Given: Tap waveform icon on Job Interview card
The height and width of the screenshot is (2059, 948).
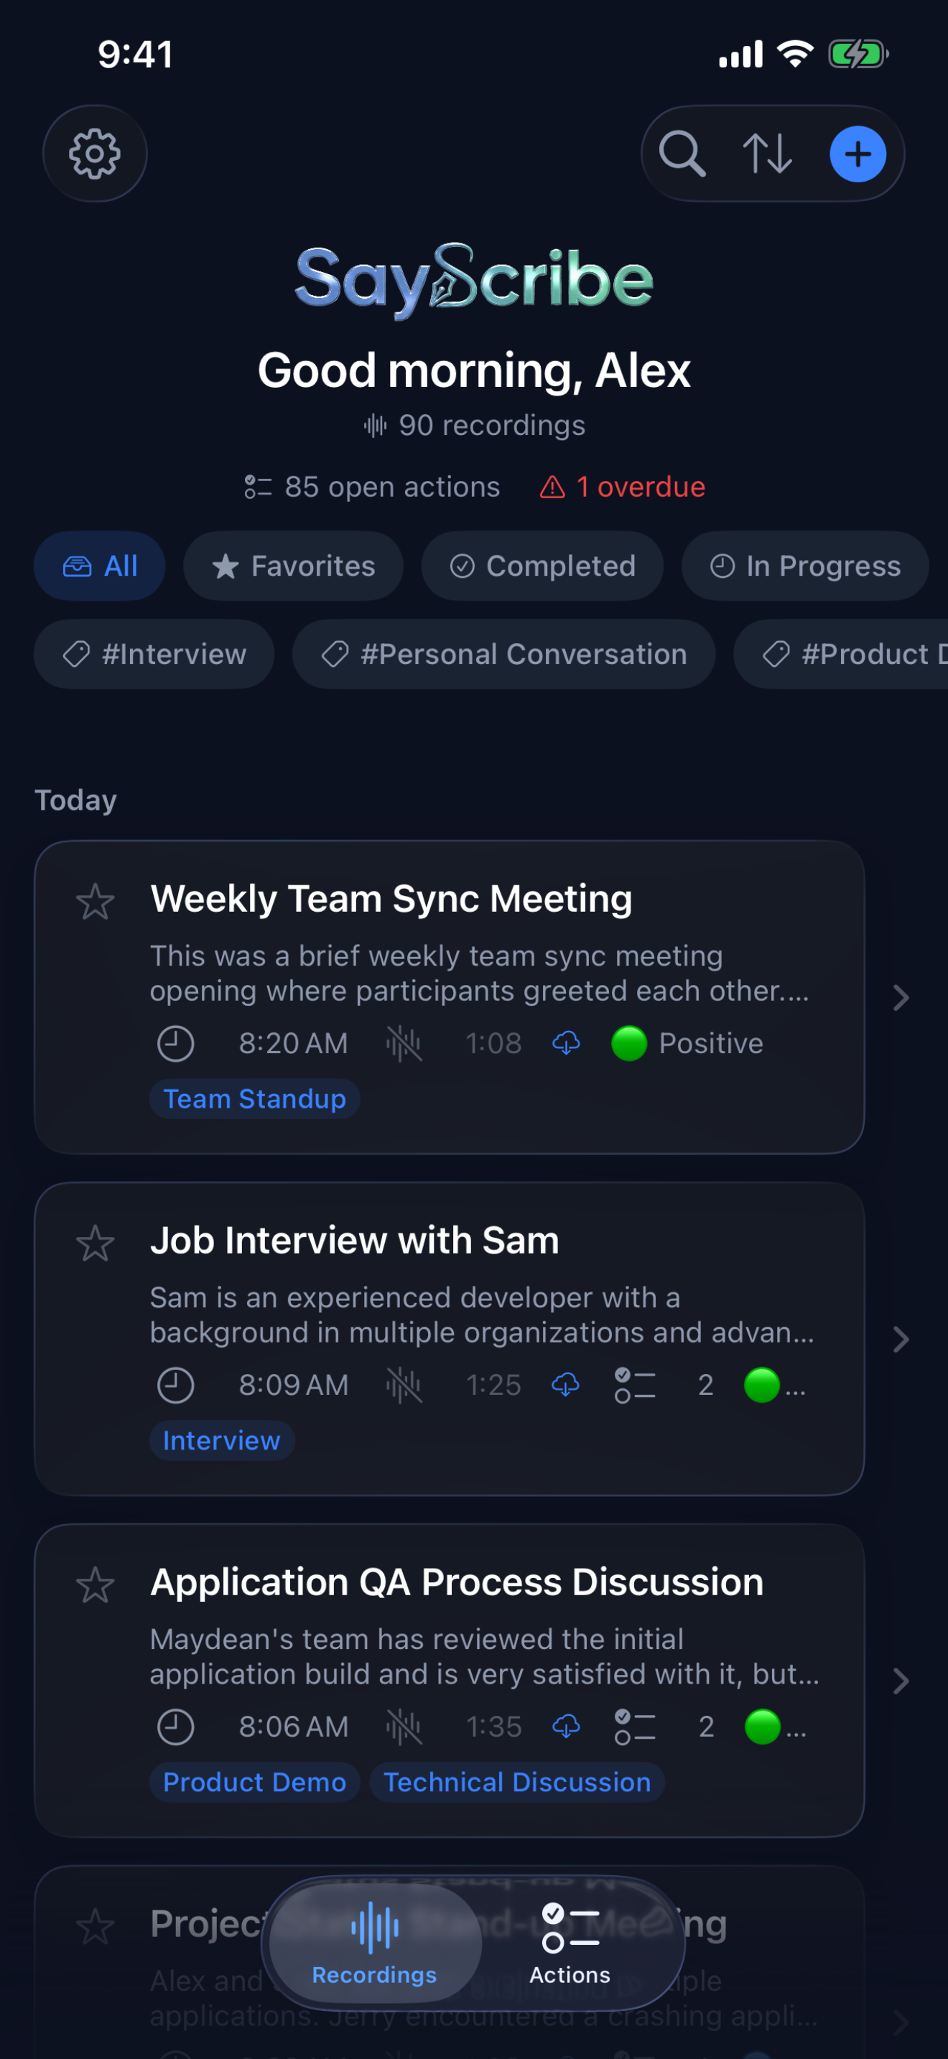Looking at the screenshot, I should point(404,1385).
